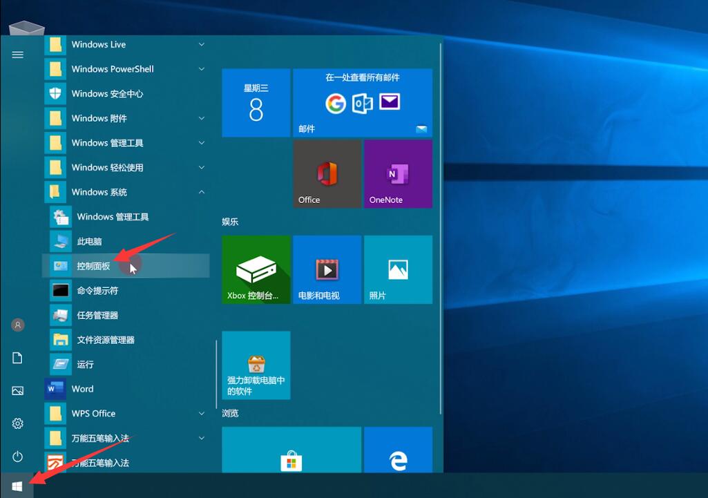This screenshot has height=498, width=708.
Task: Select the Windows 附件 folder entry
Action: pos(126,118)
